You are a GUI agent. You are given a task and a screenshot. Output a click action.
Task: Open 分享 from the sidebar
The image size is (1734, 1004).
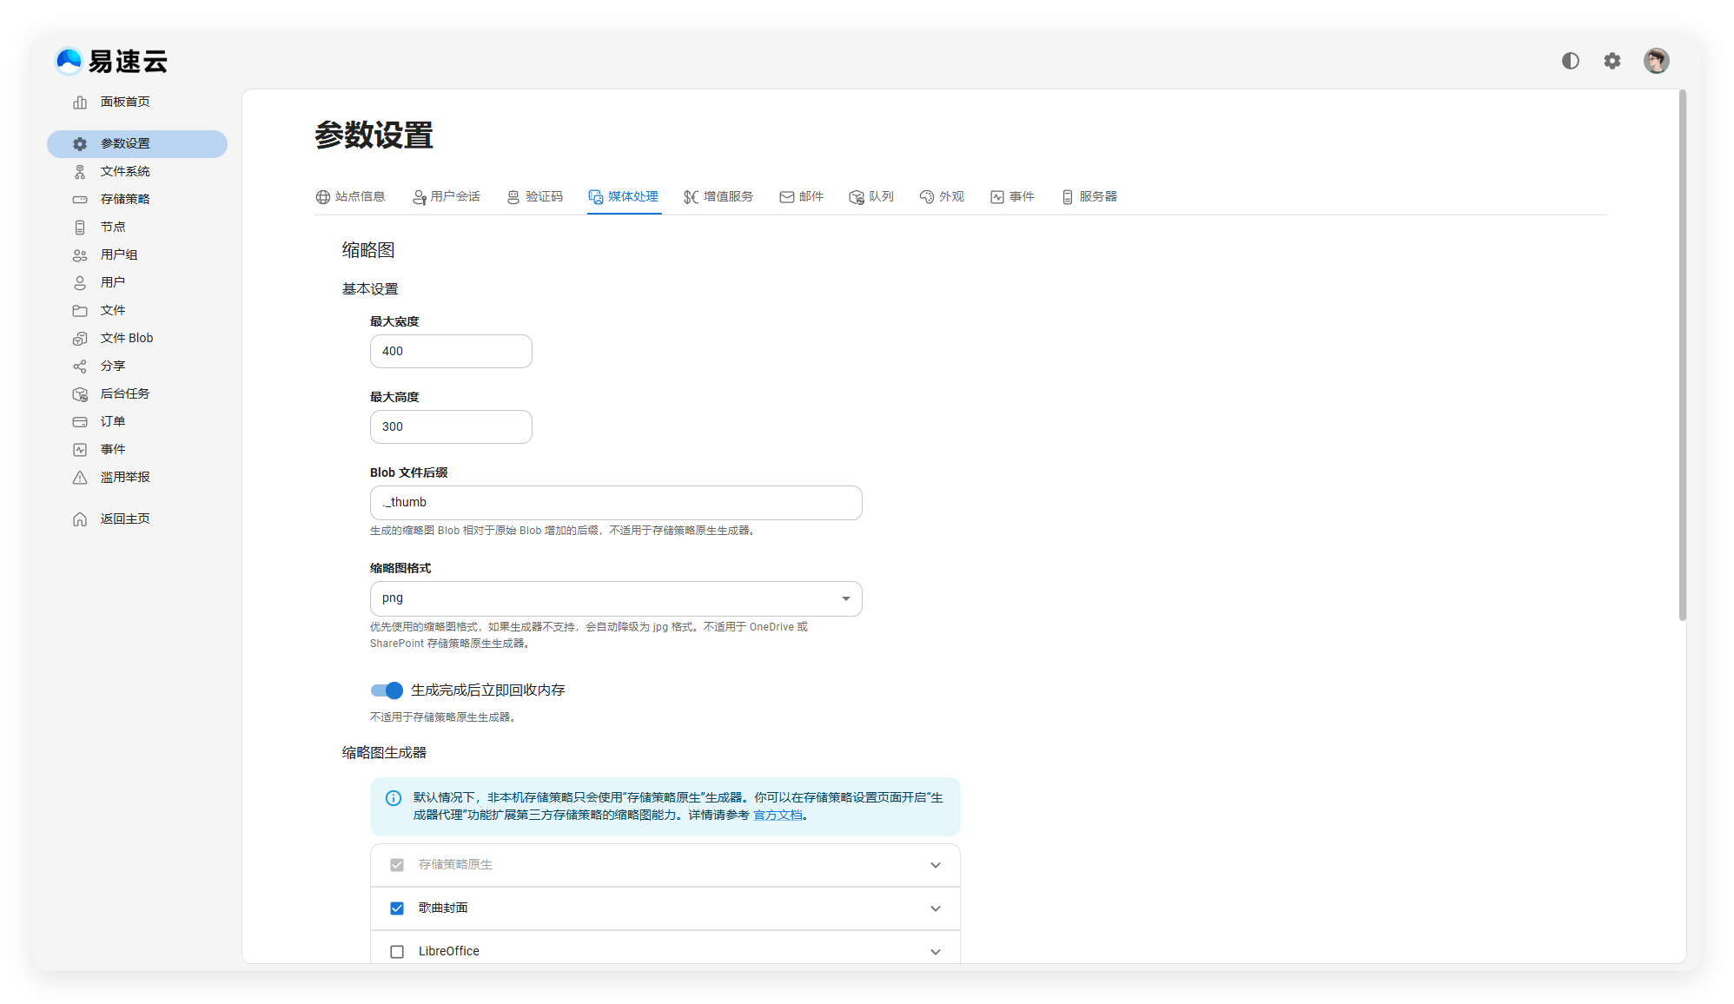112,366
